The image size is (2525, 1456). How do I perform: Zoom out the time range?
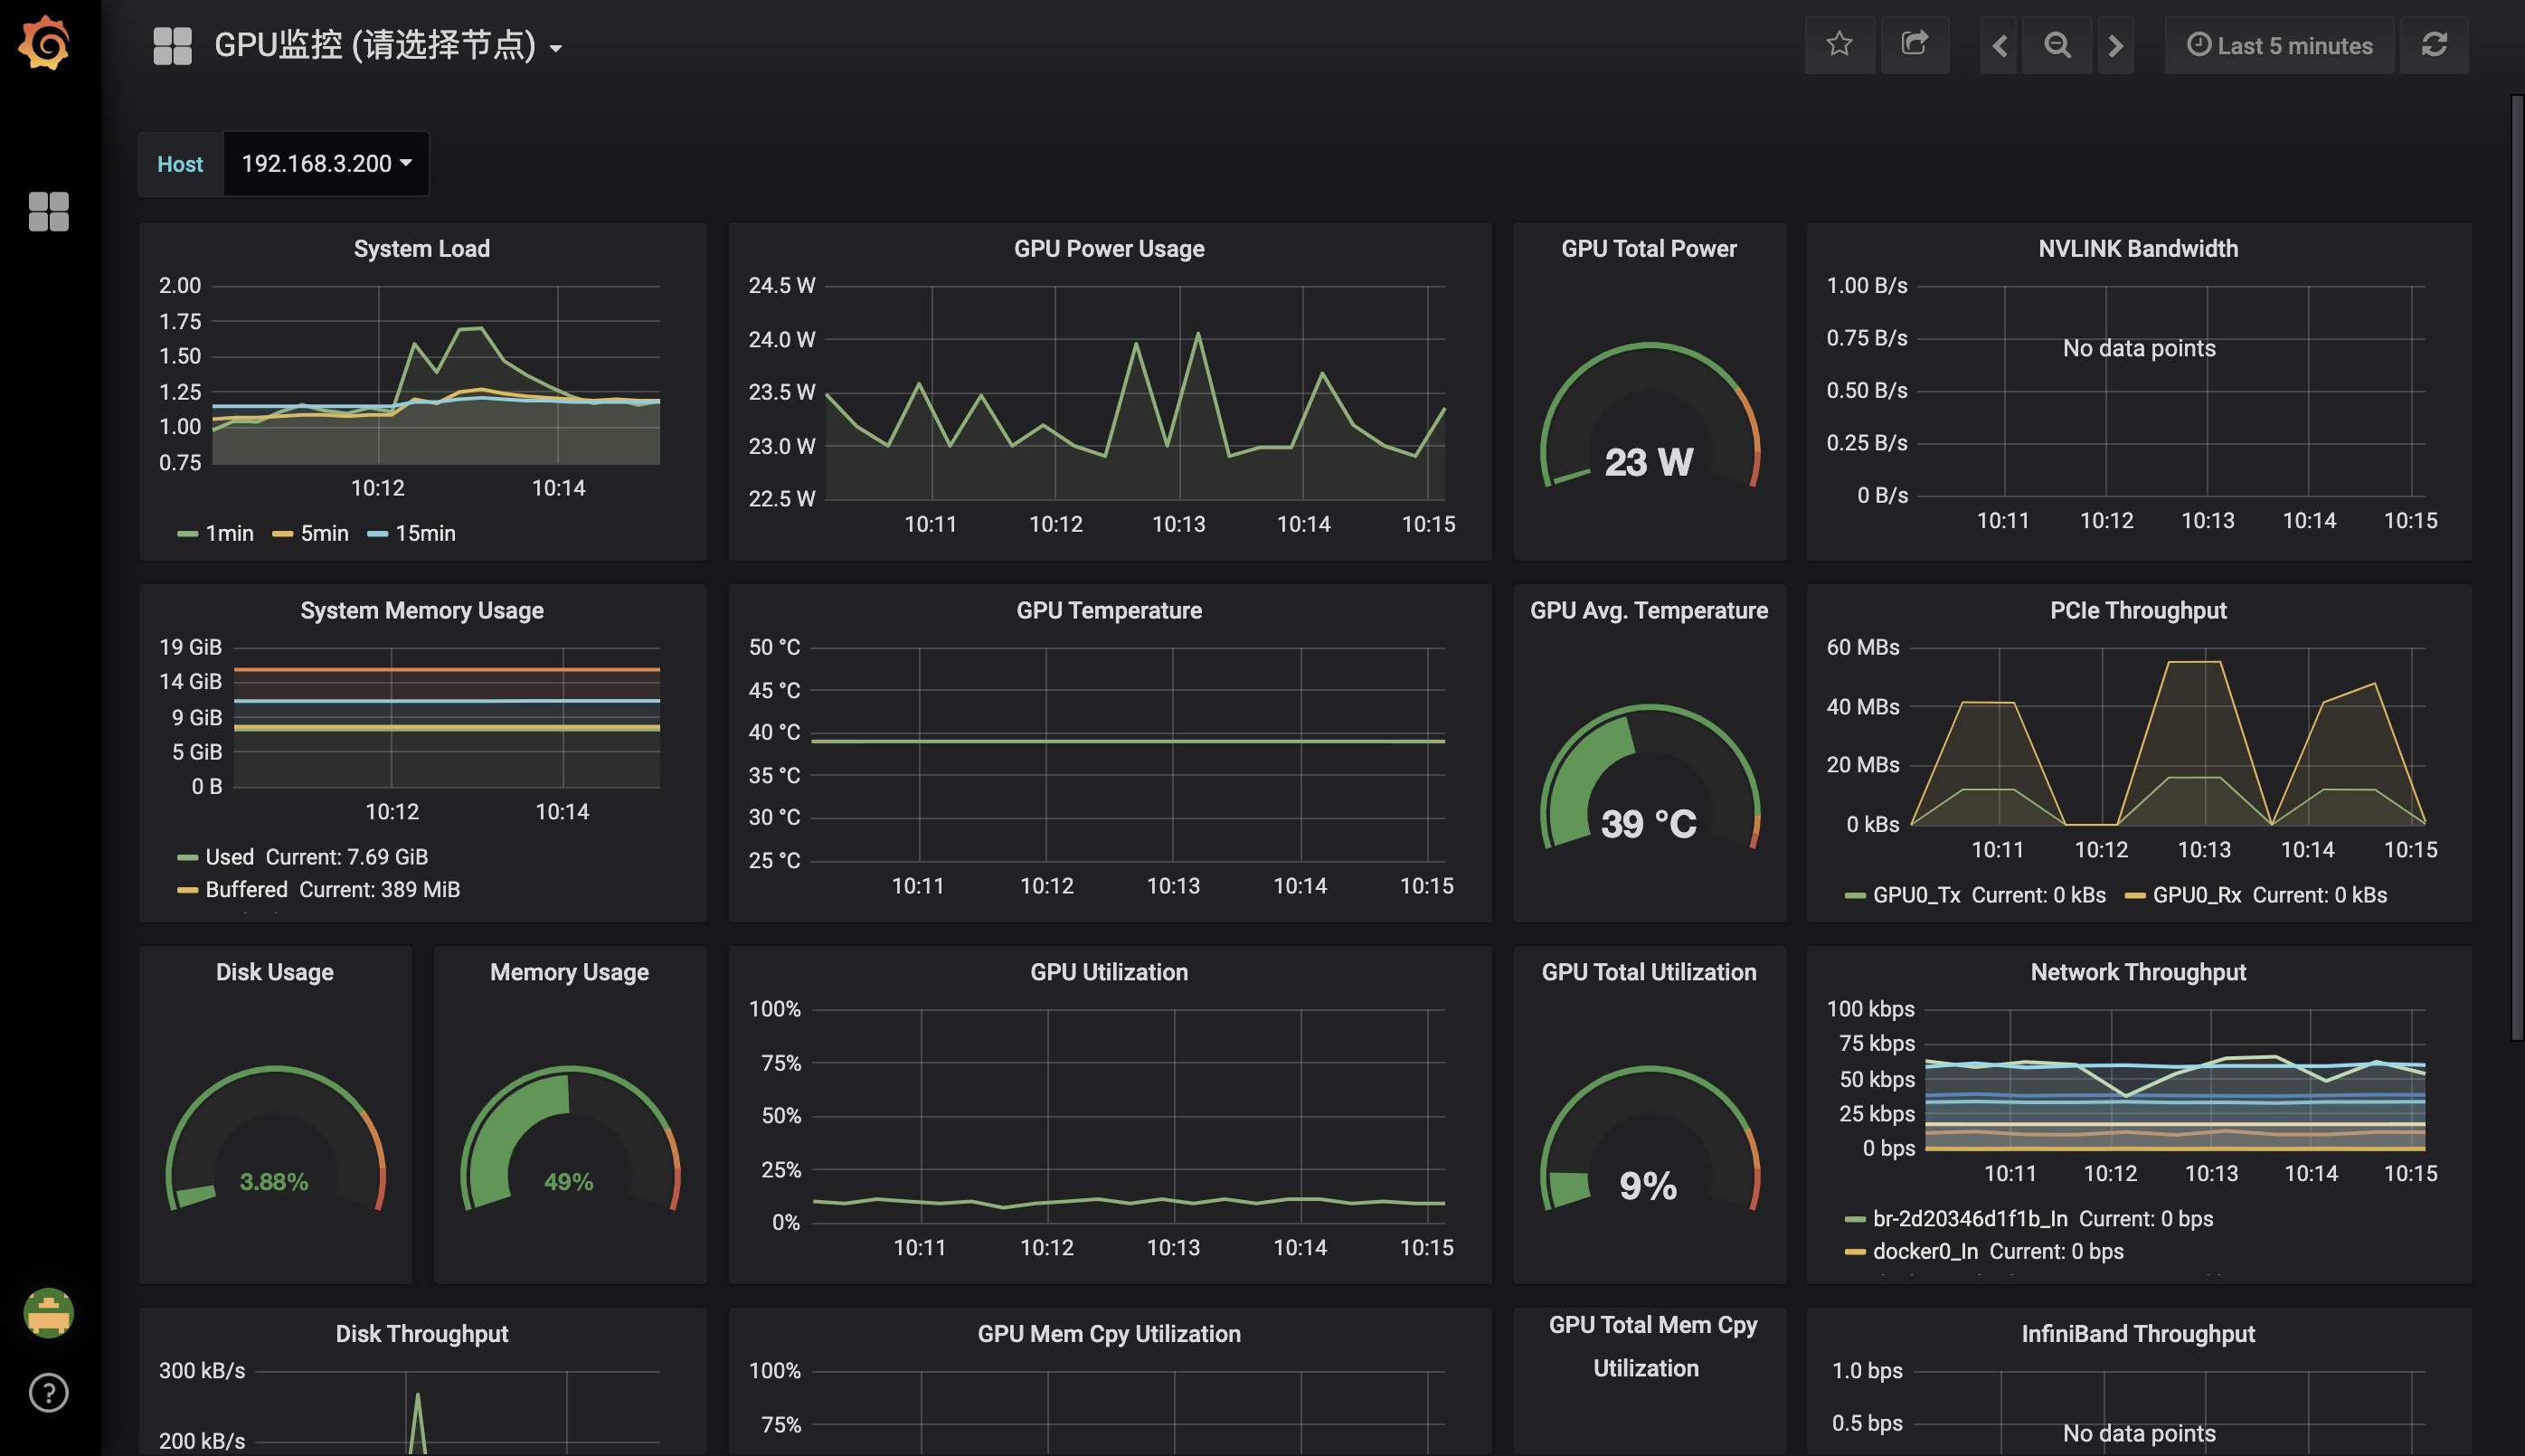click(2057, 46)
